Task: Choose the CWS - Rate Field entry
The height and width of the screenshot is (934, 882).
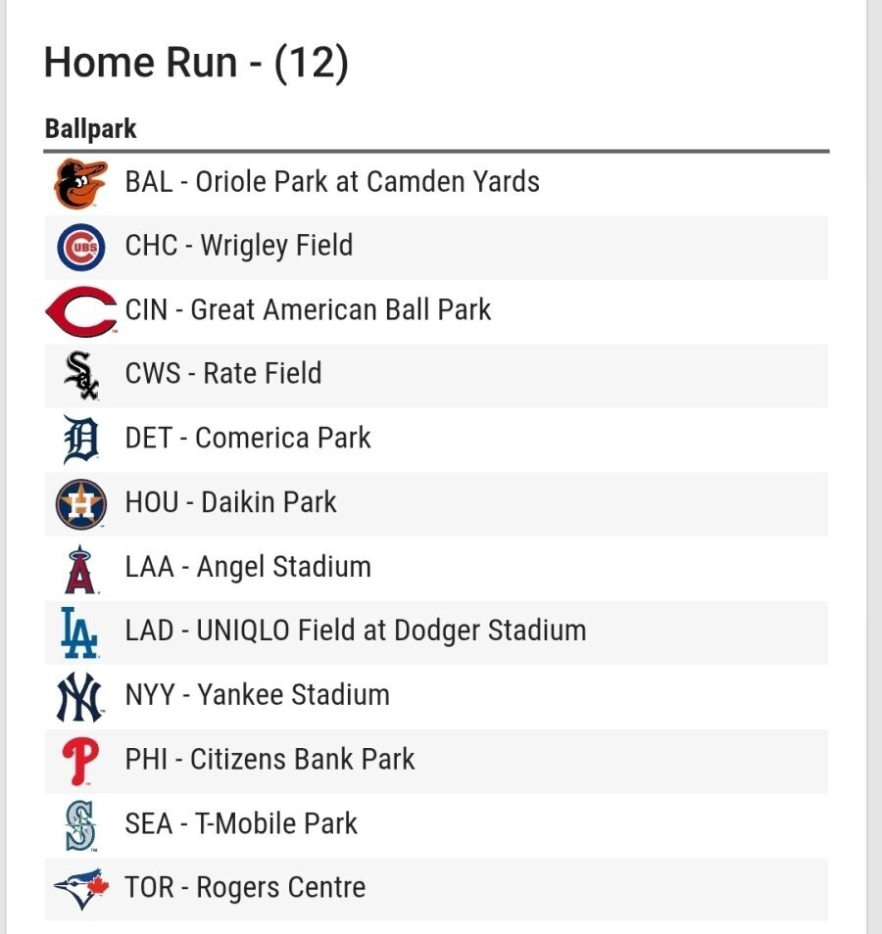Action: click(436, 376)
